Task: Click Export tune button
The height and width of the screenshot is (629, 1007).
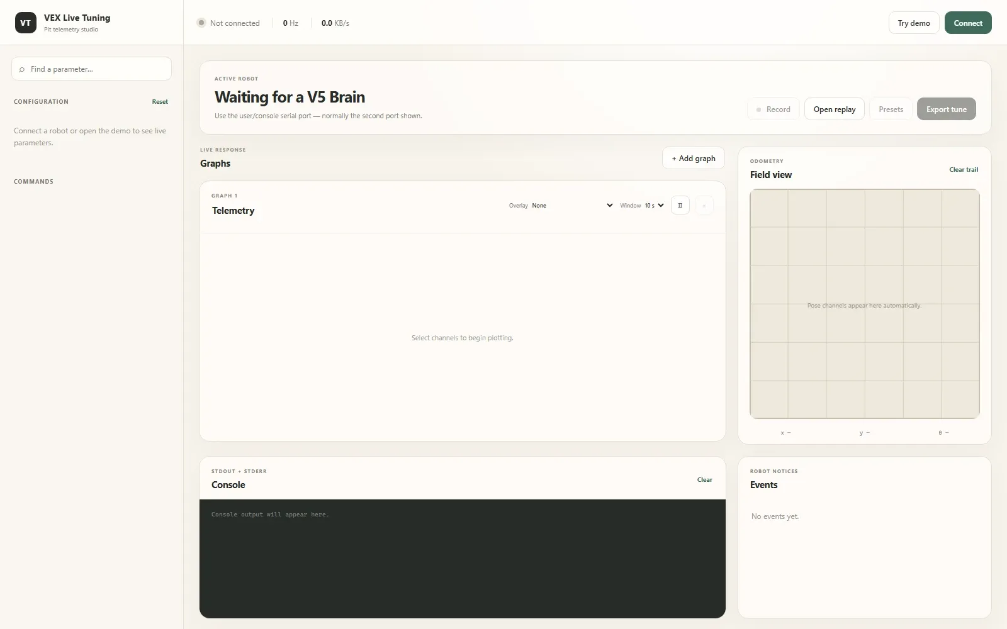Action: [x=946, y=109]
